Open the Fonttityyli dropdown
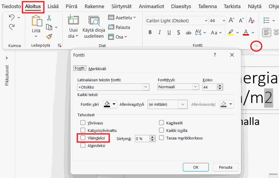Screen dimensions: 279x178 pyautogui.click(x=195, y=87)
